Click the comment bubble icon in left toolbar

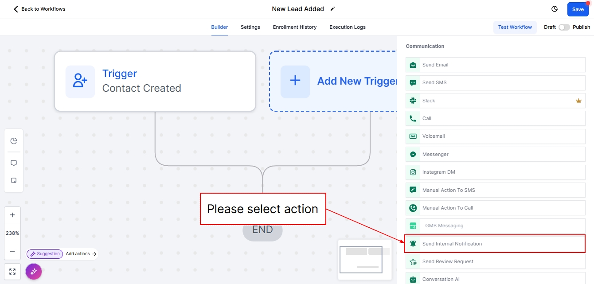pyautogui.click(x=14, y=163)
